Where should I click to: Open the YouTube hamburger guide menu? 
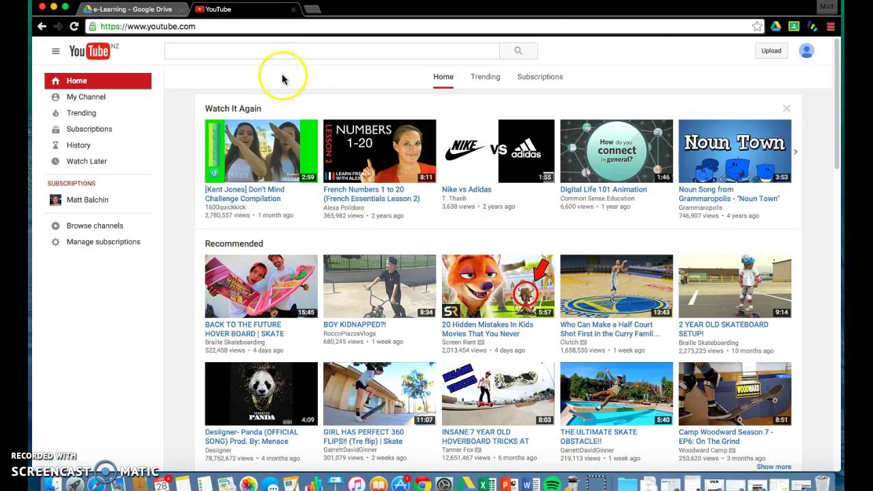coord(55,51)
